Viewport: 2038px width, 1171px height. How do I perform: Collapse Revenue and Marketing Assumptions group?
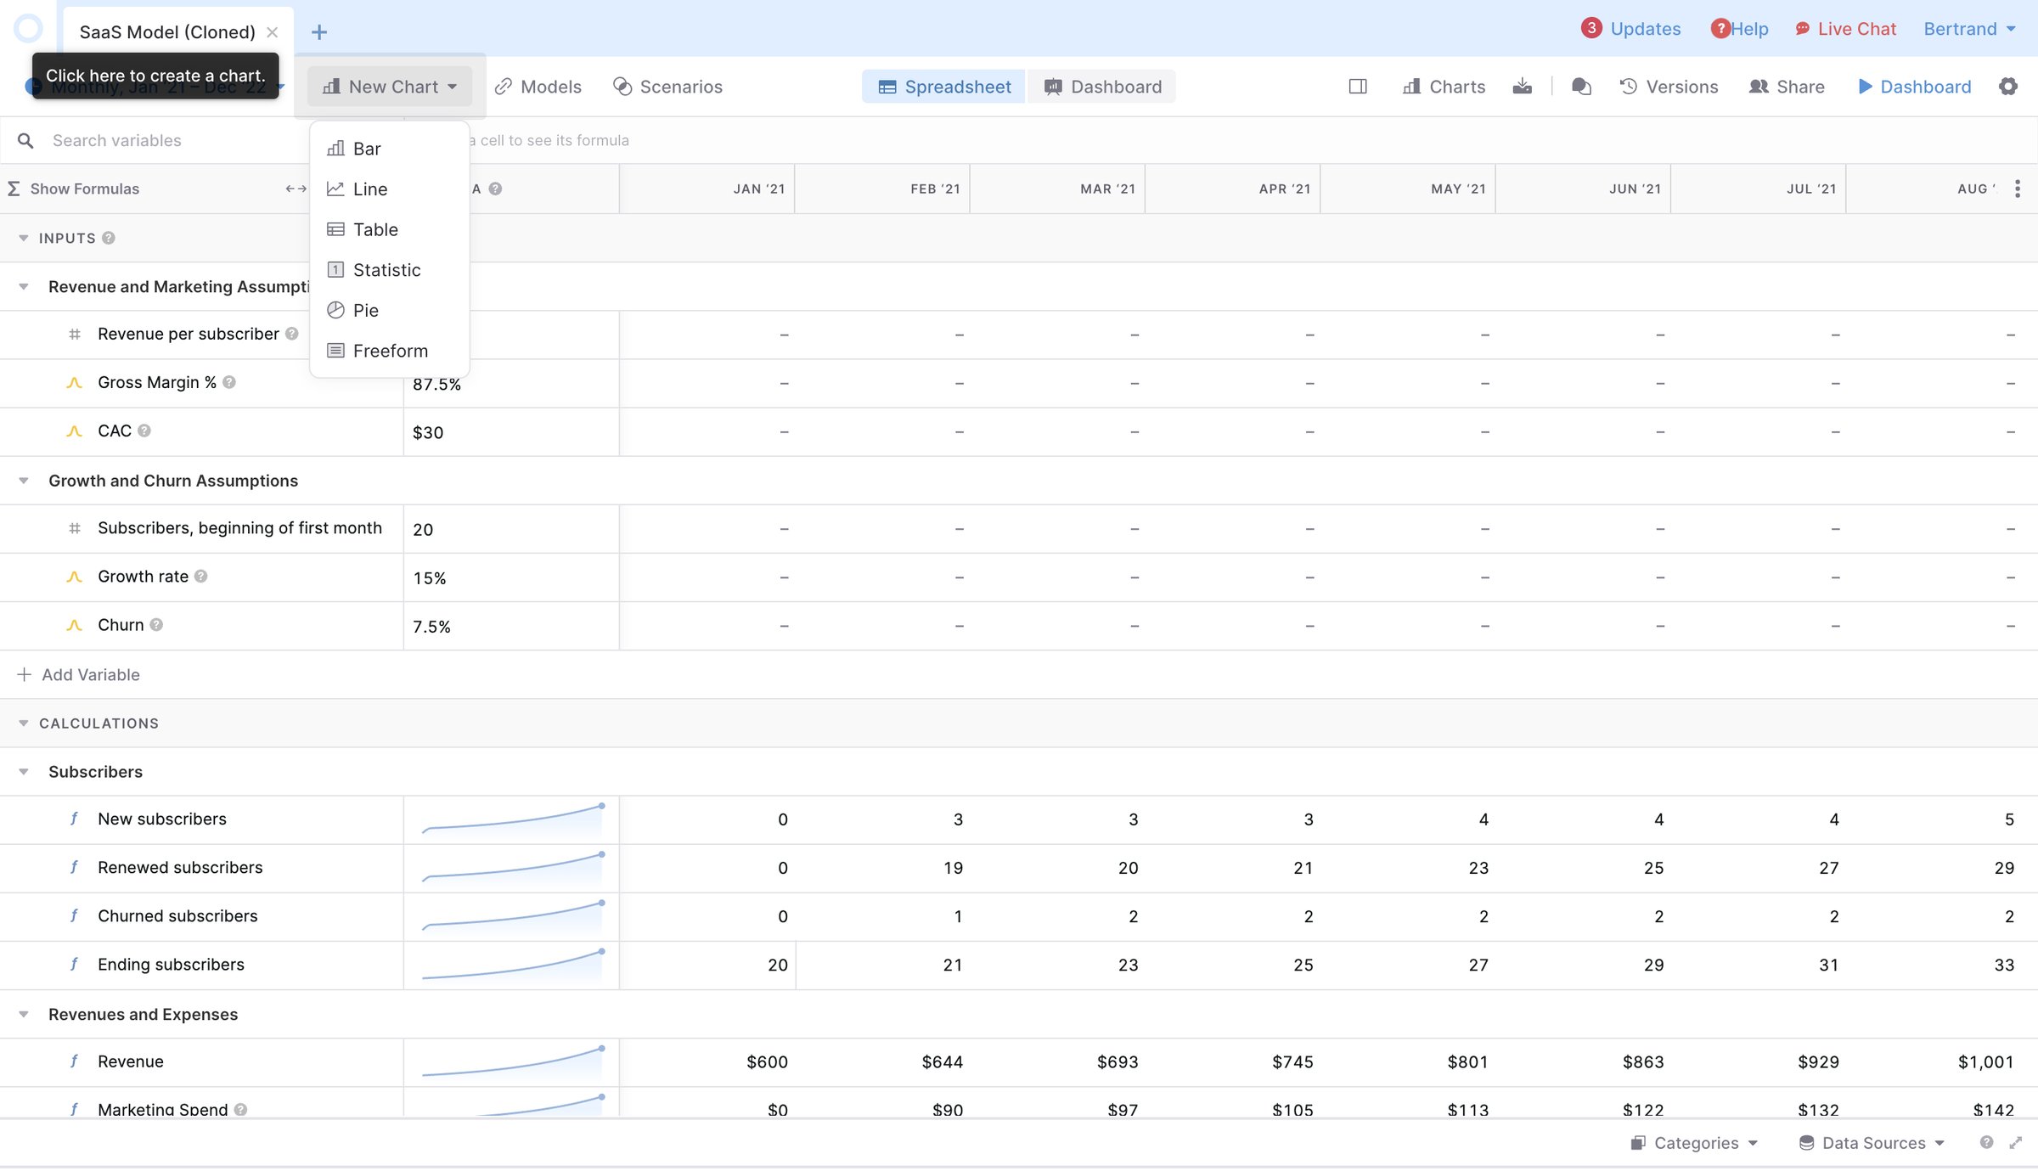click(24, 287)
